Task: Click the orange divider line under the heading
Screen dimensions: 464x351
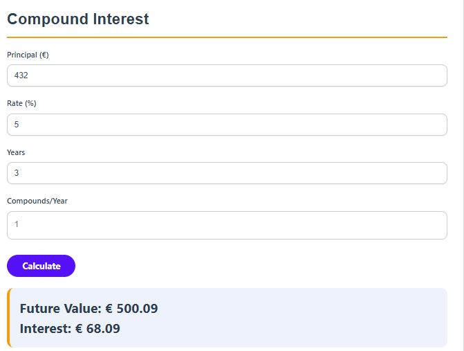Action: [227, 37]
